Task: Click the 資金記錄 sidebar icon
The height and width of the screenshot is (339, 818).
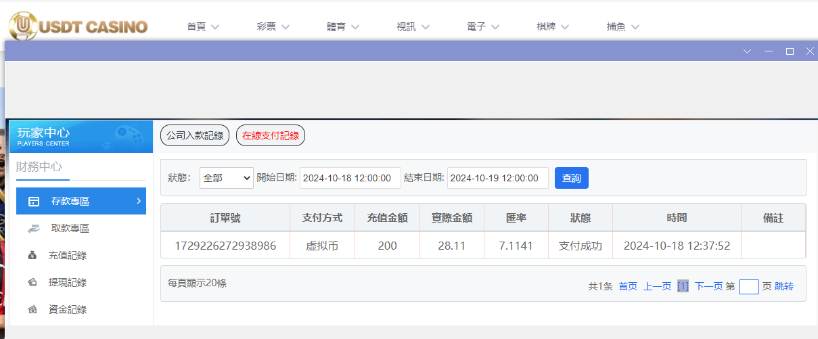Action: (x=32, y=310)
